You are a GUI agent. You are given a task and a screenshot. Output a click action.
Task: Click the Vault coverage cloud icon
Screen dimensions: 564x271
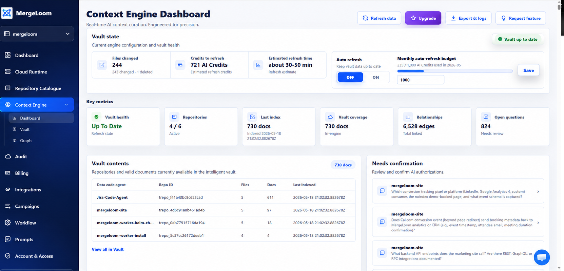(330, 117)
